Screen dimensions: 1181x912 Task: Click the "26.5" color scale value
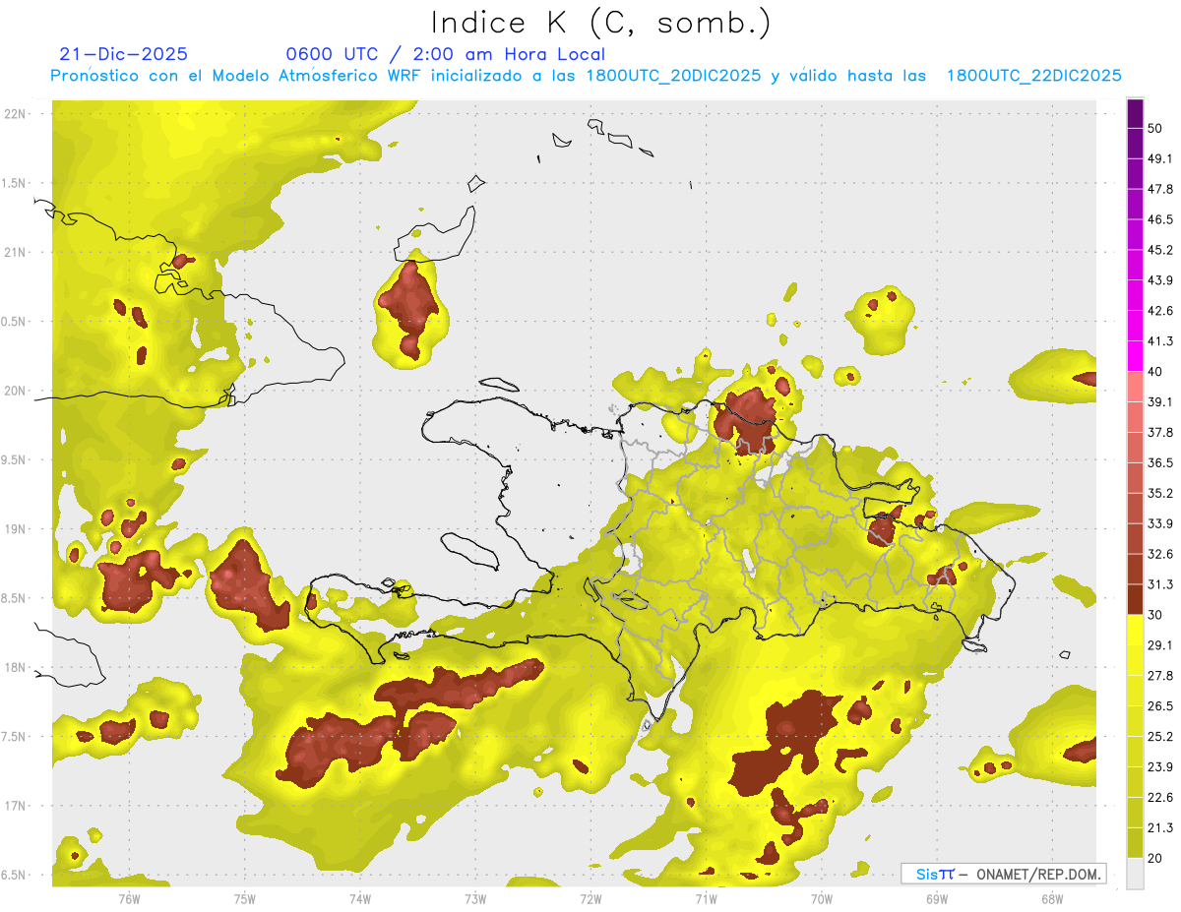coord(1160,706)
